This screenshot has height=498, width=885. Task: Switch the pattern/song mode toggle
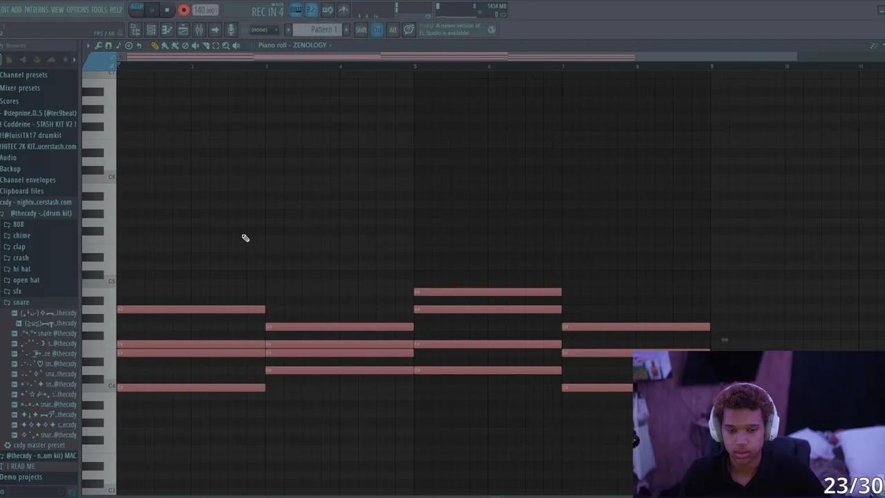coord(137,9)
